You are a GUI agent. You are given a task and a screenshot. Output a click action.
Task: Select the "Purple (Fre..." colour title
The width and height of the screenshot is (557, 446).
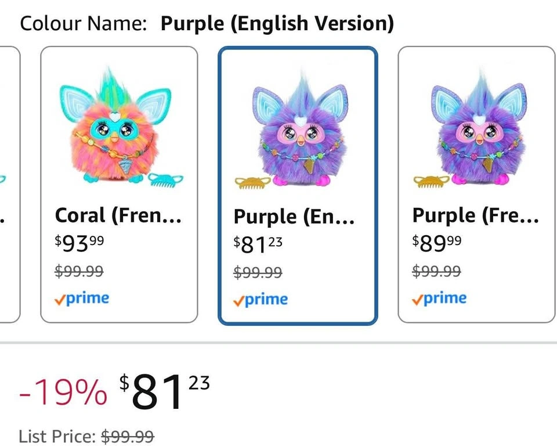[475, 215]
